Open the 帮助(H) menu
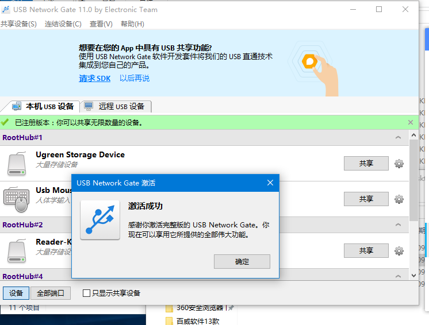The height and width of the screenshot is (325, 429). pos(132,24)
